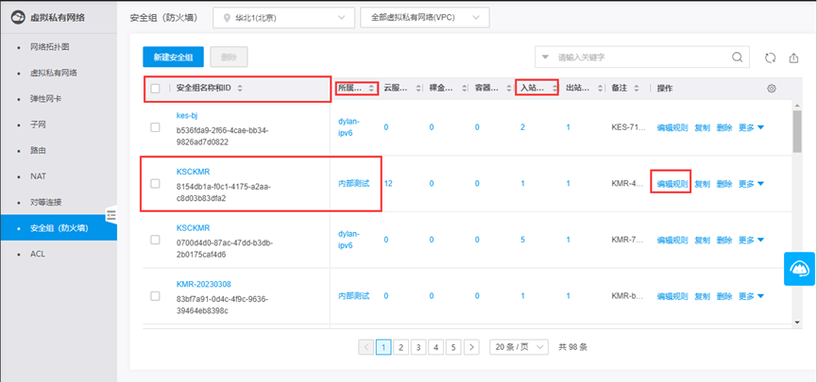Open 弹性网卡 in the sidebar
817x382 pixels.
point(46,98)
